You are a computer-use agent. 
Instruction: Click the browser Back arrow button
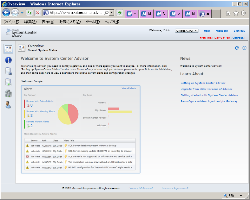coord(6,13)
